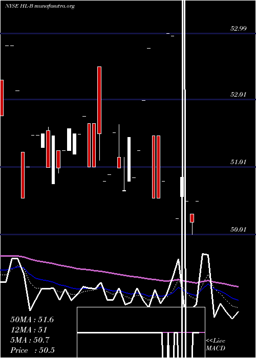Click the 50MA : 51.6 reading
Image resolution: width=256 pixels, height=358 pixels.
(32, 320)
